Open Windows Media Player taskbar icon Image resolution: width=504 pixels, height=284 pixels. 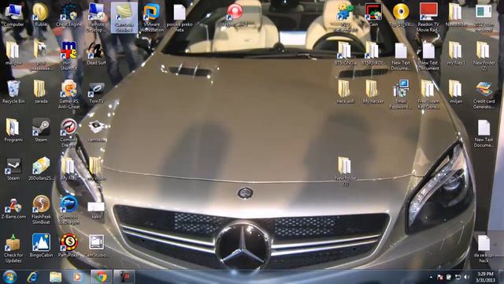[77, 277]
